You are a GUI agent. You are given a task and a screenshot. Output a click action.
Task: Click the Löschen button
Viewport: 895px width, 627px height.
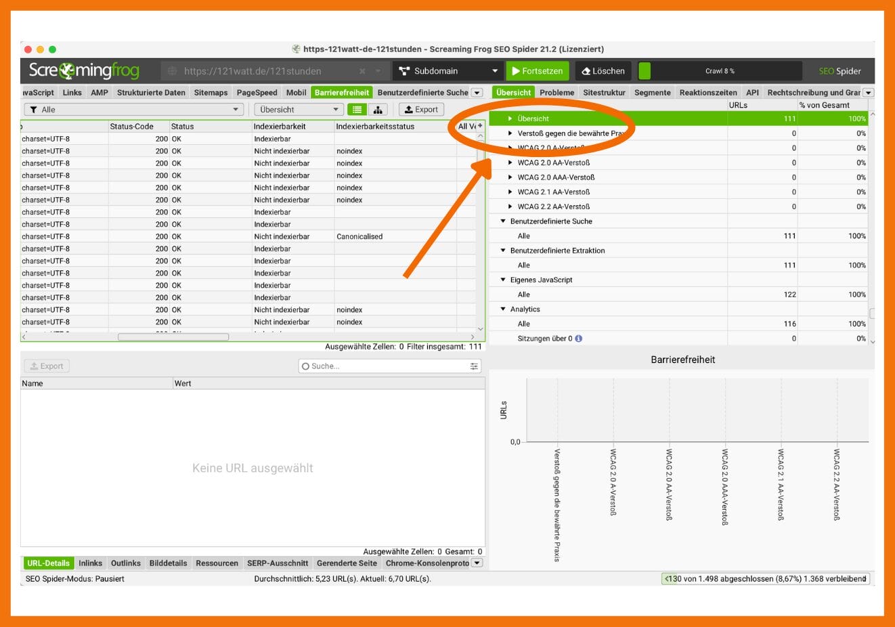(x=603, y=71)
